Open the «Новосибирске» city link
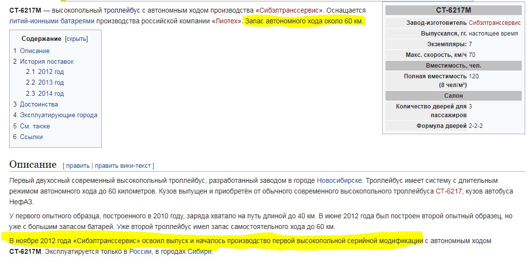532x264 pixels. 339,180
